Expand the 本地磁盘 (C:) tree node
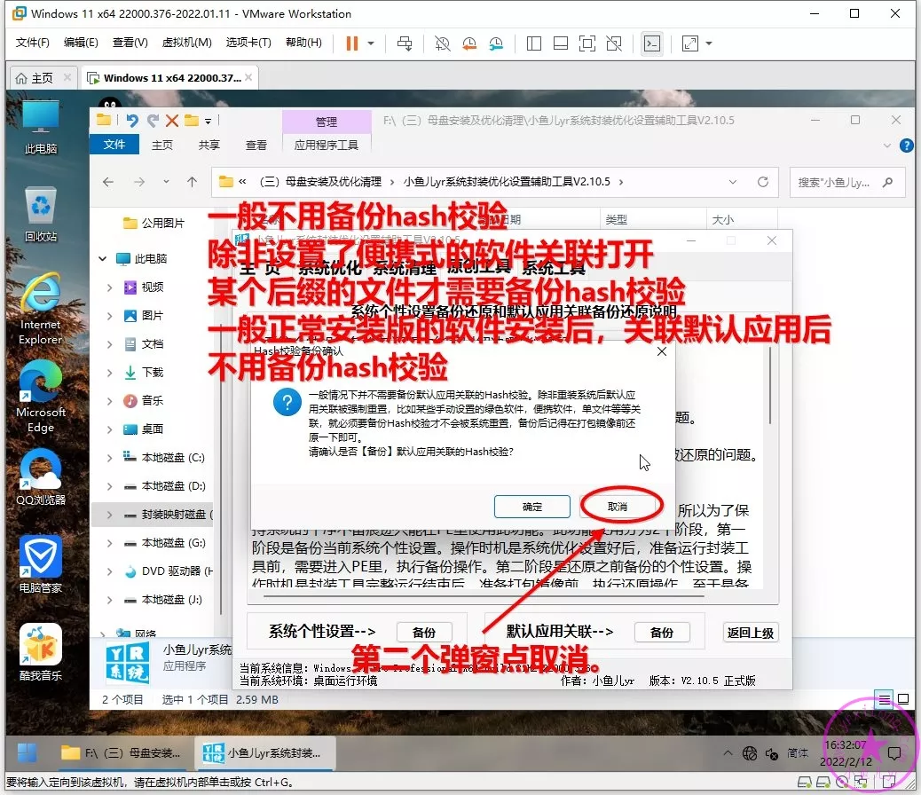Viewport: 921px width, 795px height. click(x=110, y=458)
